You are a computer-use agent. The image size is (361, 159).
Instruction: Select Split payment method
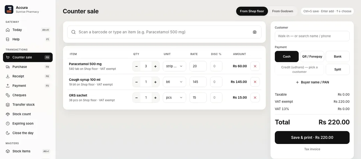[338, 69]
